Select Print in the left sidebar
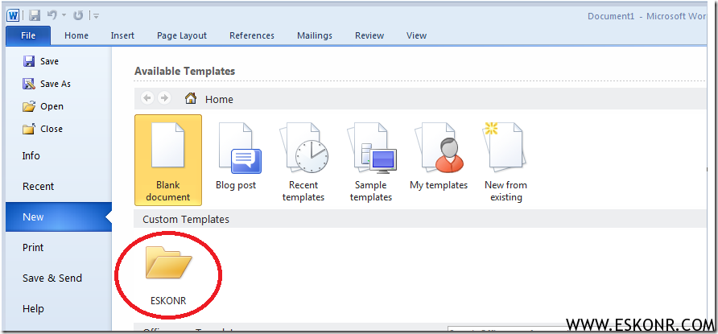Viewport: 718px width, 334px height. pos(33,248)
